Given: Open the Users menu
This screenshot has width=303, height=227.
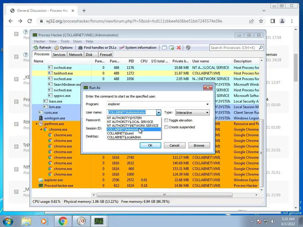Looking at the screenshot, I should [x=77, y=41].
